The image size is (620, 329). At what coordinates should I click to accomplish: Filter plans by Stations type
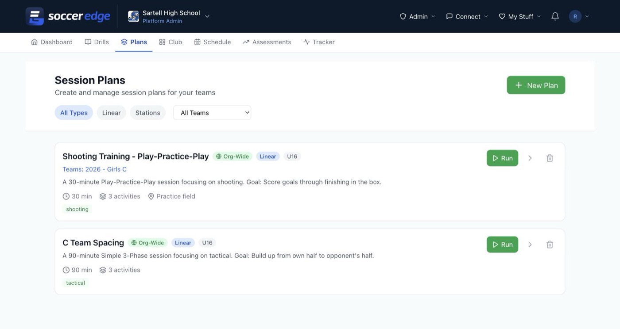[148, 113]
